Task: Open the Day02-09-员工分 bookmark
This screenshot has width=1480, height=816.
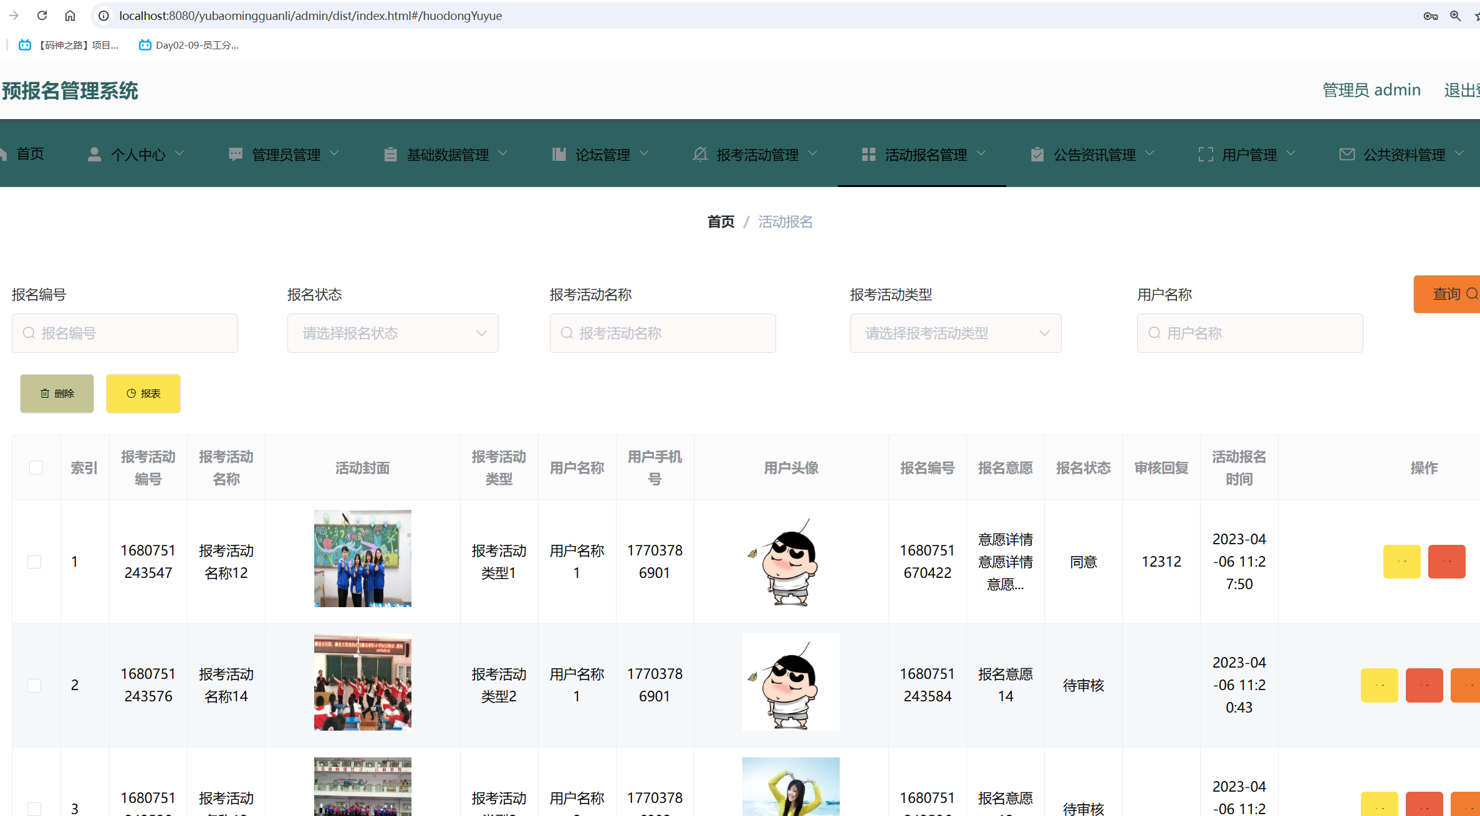Action: pos(188,45)
